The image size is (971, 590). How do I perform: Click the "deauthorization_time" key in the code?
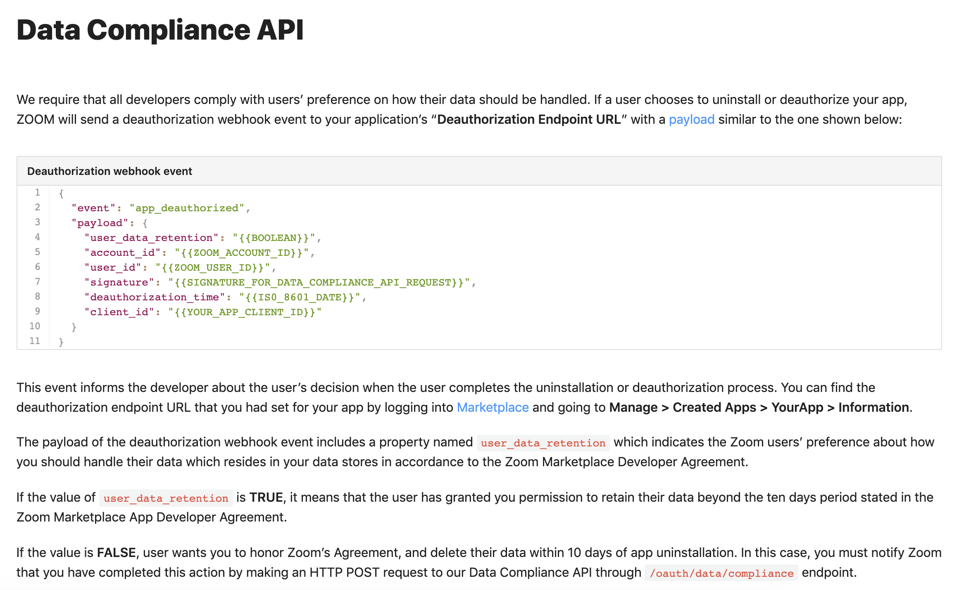click(x=155, y=297)
